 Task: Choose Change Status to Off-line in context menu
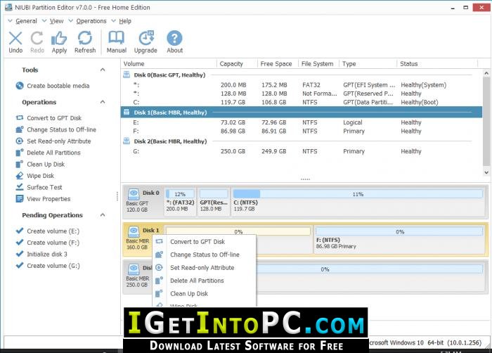coord(205,255)
